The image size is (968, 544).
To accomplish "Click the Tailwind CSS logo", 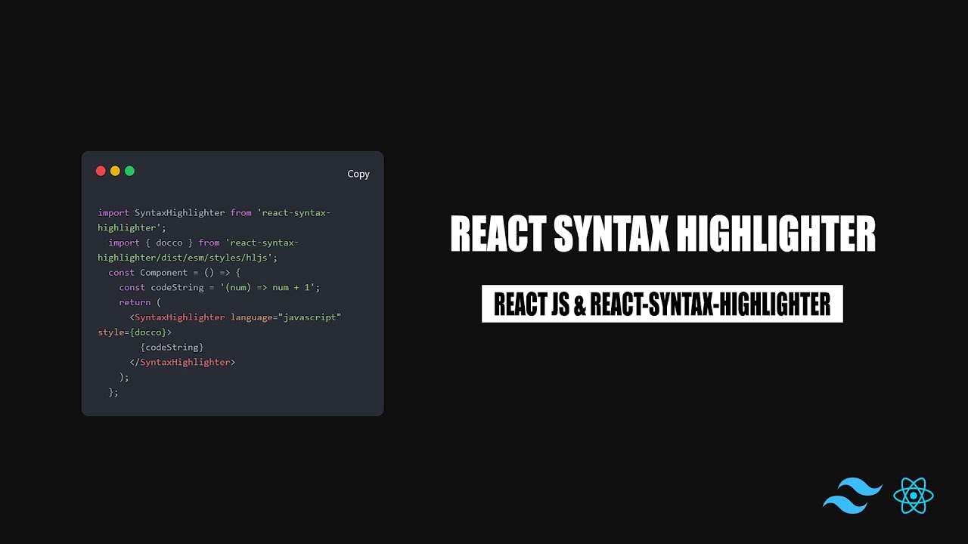I will click(852, 496).
